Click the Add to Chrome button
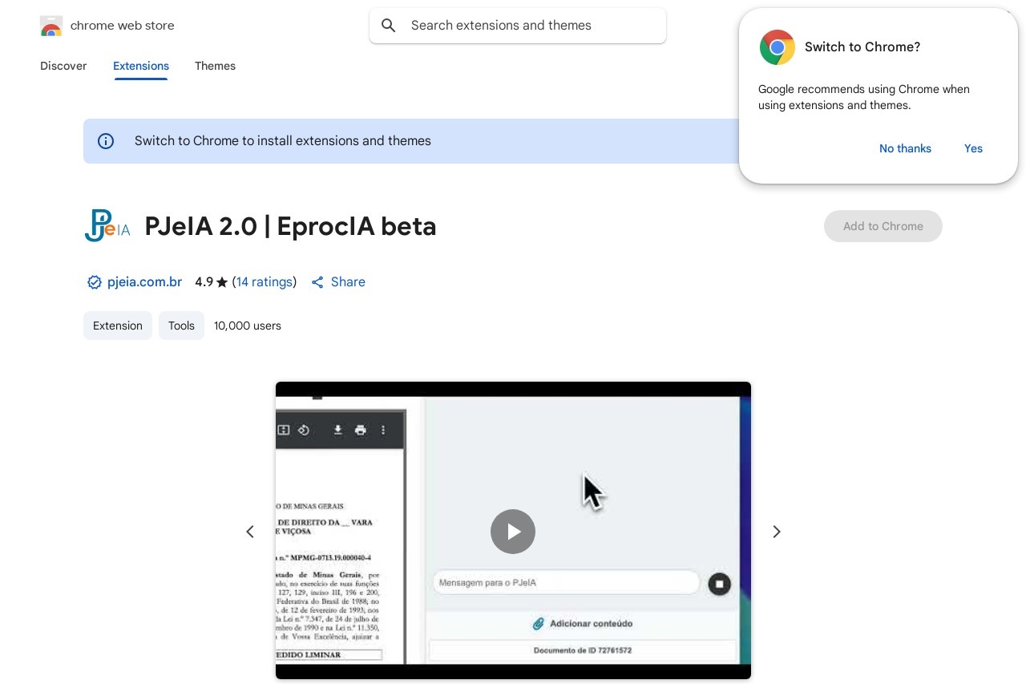The width and height of the screenshot is (1026, 684). (x=883, y=226)
